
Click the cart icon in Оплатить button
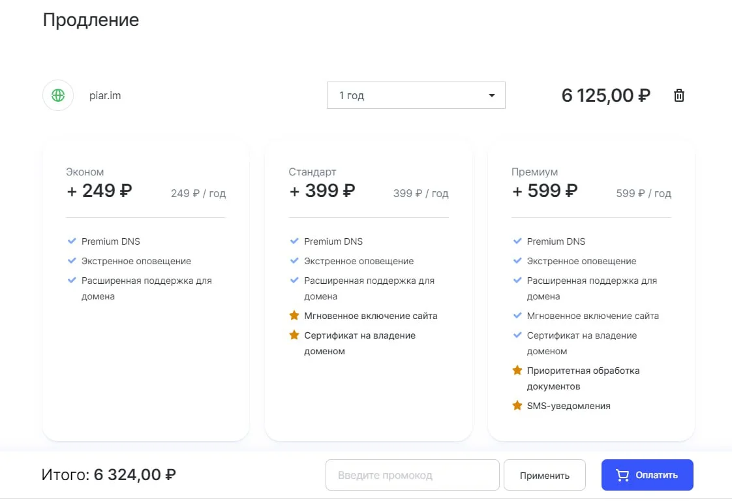point(622,475)
